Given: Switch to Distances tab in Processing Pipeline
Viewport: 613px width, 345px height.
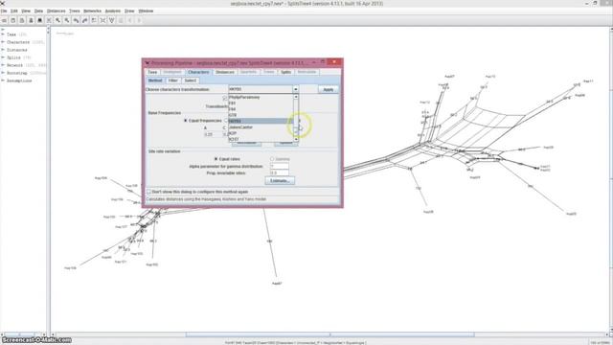Looking at the screenshot, I should (225, 72).
